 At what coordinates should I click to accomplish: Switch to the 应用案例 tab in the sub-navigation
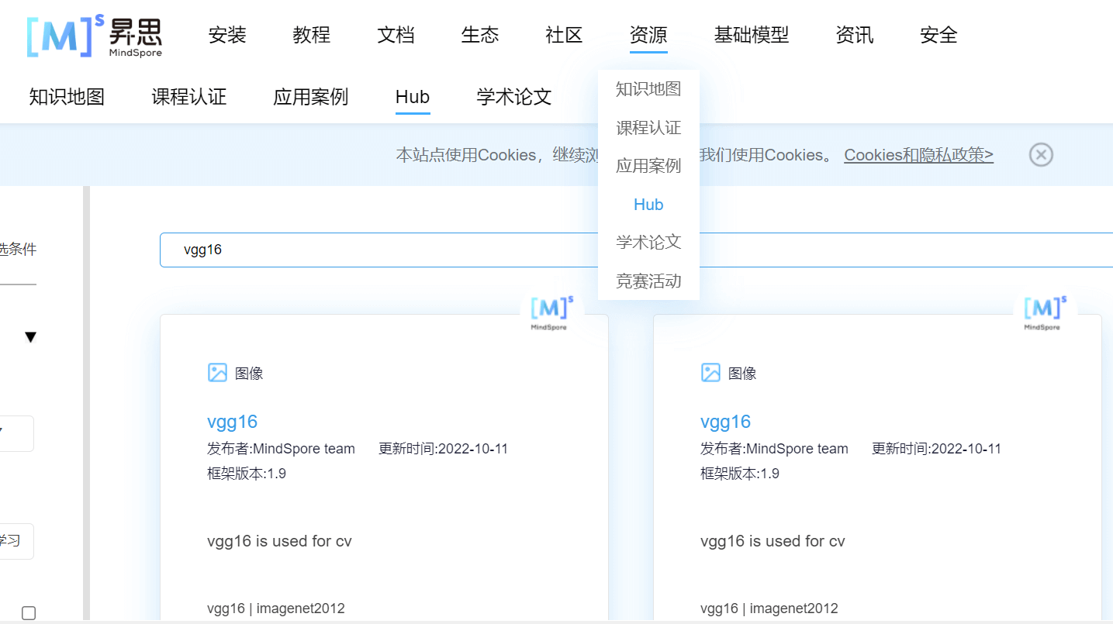click(311, 97)
